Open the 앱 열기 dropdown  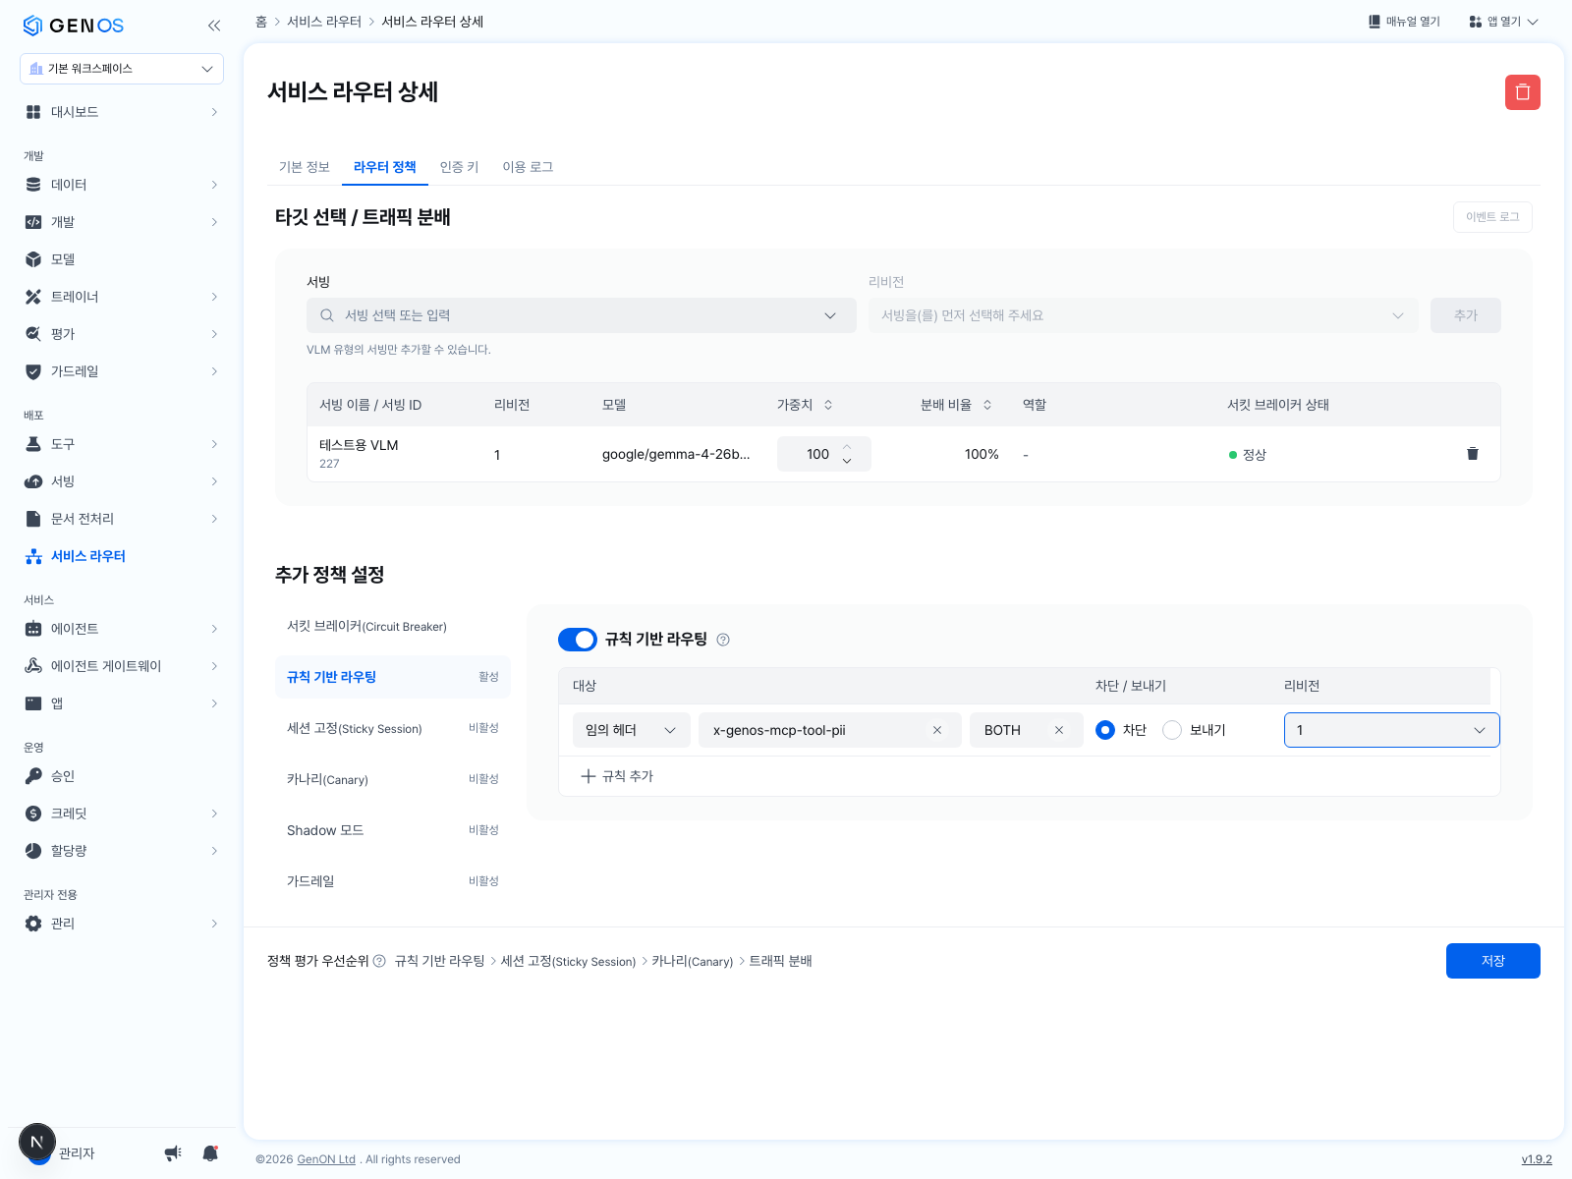[1503, 22]
